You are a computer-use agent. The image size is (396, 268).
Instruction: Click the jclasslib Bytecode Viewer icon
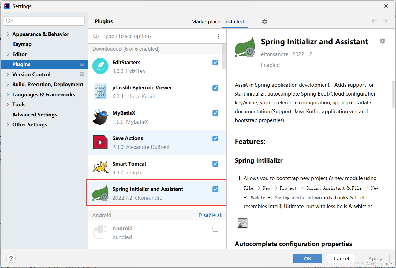pos(100,91)
